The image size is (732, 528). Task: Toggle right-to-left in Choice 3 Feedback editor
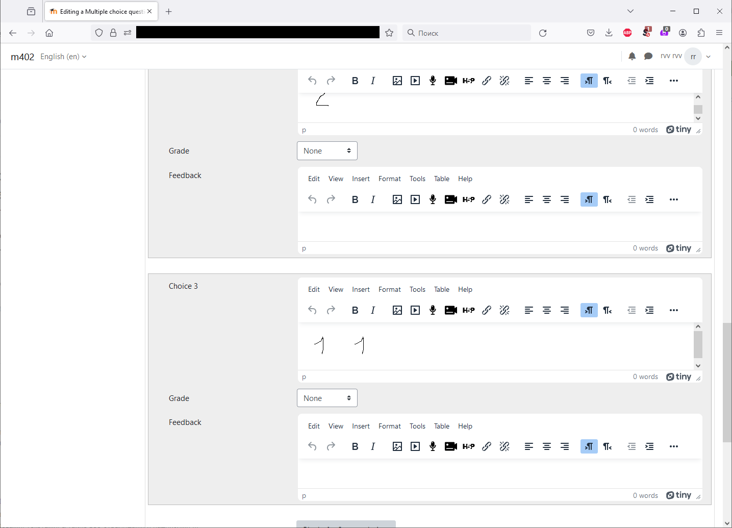[607, 446]
